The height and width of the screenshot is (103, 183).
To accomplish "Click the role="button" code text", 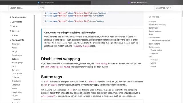I will click(48, 96).
